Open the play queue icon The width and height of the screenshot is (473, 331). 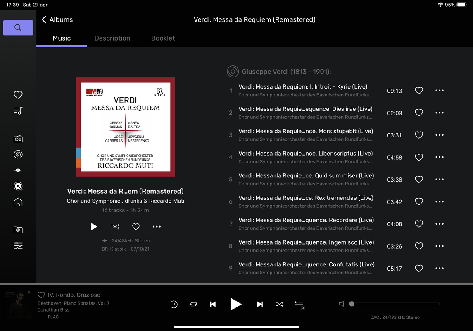point(299,305)
